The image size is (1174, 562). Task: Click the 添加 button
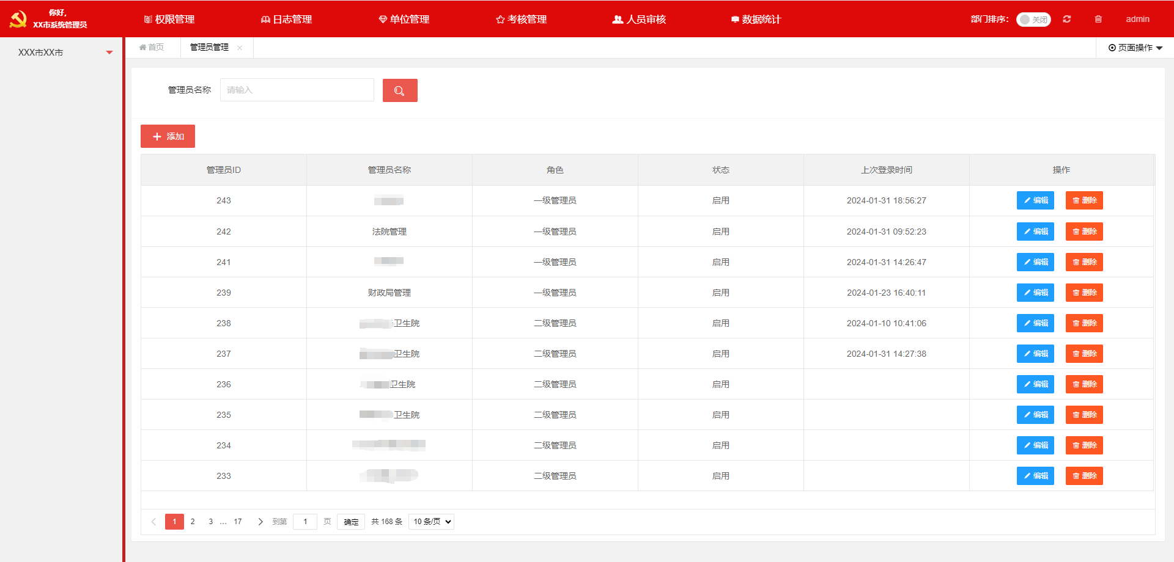point(168,136)
